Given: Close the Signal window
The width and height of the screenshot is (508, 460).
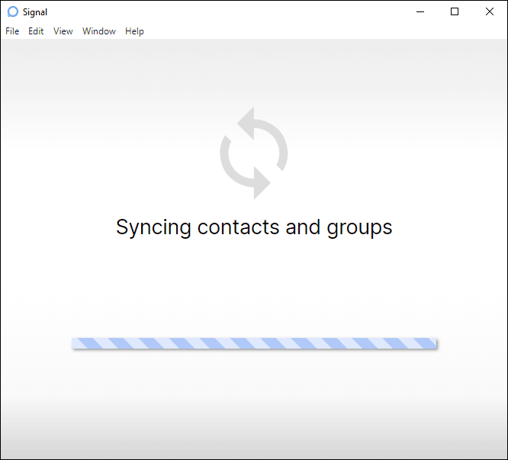Looking at the screenshot, I should pos(490,11).
